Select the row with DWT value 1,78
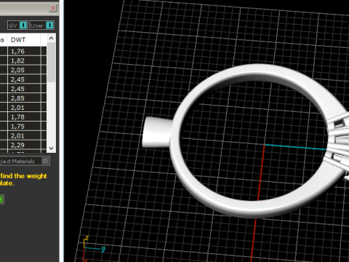 23,117
